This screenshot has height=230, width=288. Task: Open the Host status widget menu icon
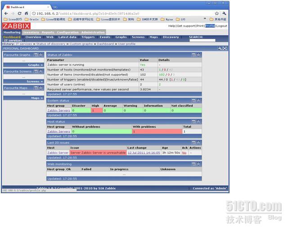(x=193, y=122)
